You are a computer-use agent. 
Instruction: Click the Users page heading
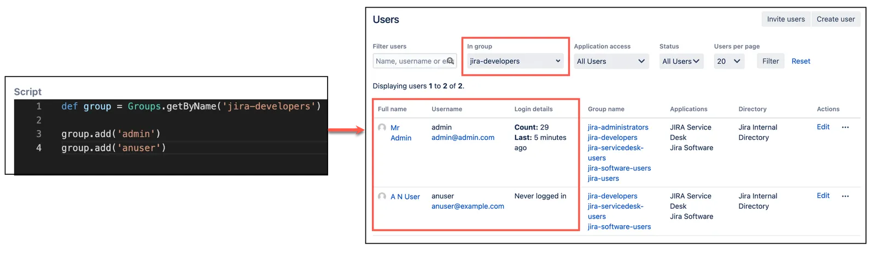[x=386, y=20]
